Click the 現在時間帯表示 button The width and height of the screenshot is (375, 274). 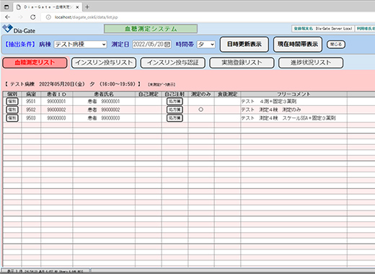(x=298, y=44)
